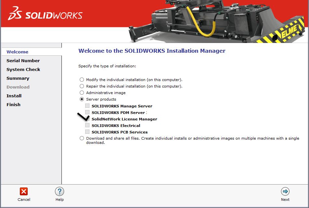
Task: Go to the Serial Number step
Action: tap(23, 61)
